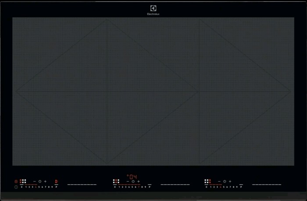The height and width of the screenshot is (201, 307).
Task: Set left zone heat level to 7
Action: [x=46, y=187]
